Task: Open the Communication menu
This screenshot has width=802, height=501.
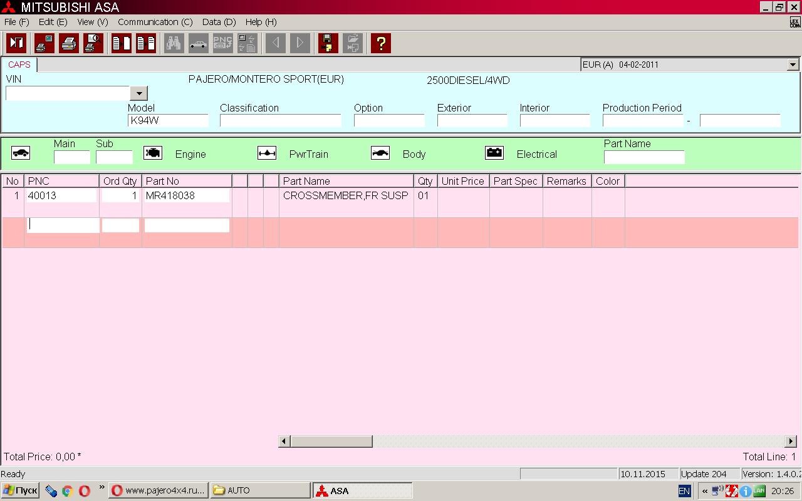Action: pyautogui.click(x=155, y=22)
